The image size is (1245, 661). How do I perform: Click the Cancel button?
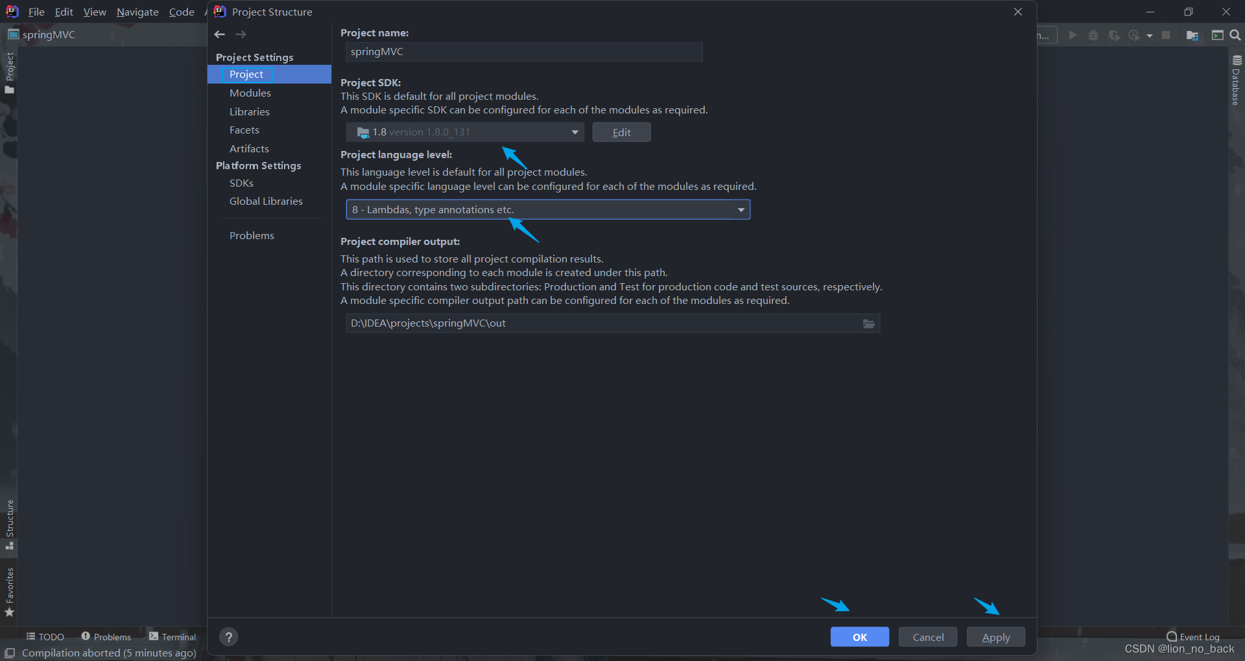pos(928,637)
